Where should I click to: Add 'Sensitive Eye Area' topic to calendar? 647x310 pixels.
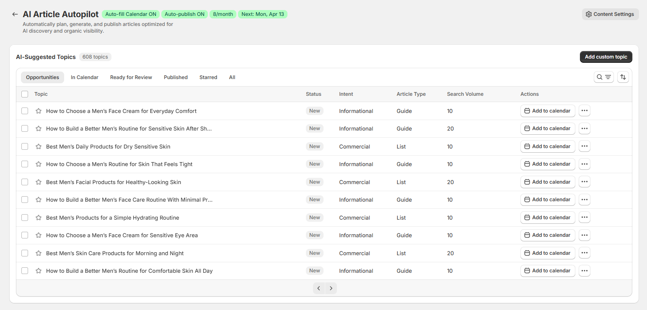(x=547, y=235)
